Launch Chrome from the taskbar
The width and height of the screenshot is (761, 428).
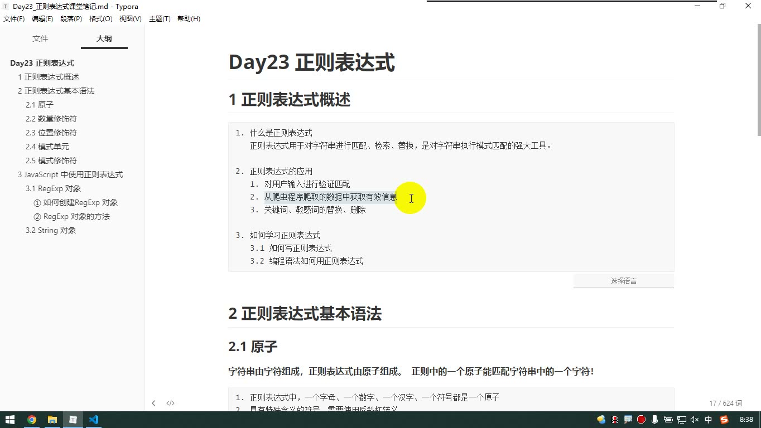click(x=32, y=420)
